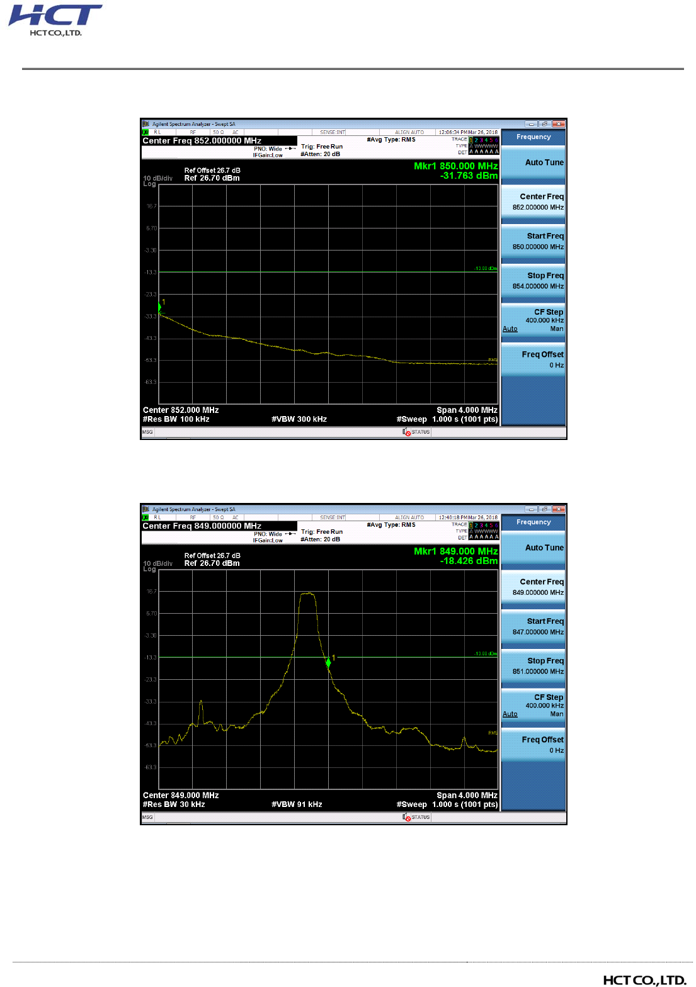Select Stop Freq 854.000000 MHz softkey
696x987 pixels.
tap(533, 281)
